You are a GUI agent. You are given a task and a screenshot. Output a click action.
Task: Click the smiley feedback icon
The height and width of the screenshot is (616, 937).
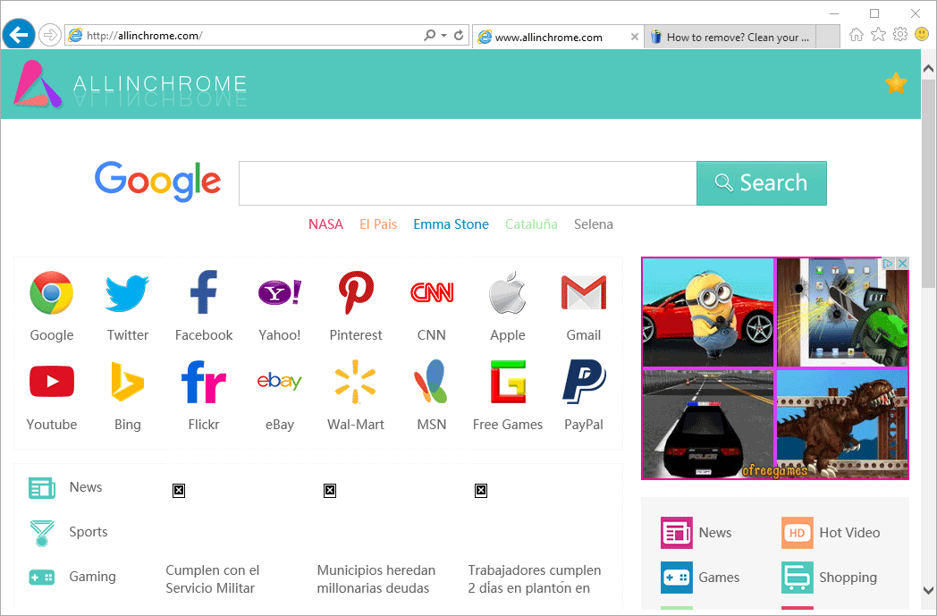[x=922, y=35]
